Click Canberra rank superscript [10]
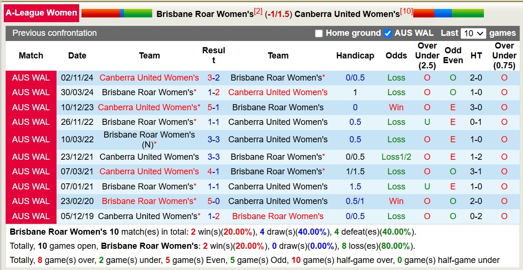The width and height of the screenshot is (523, 270). 406,11
